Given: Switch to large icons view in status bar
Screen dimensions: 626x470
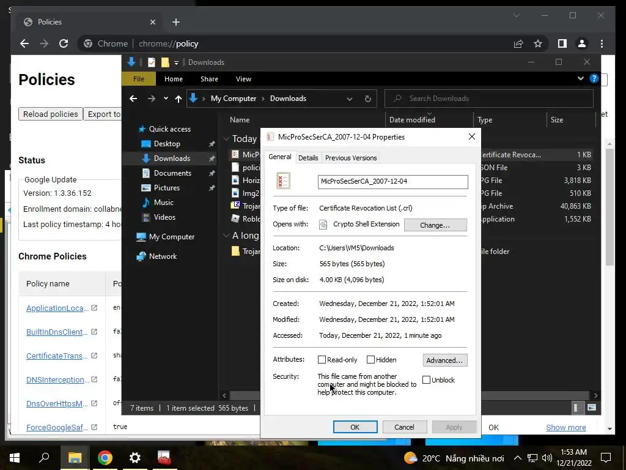Looking at the screenshot, I should [x=592, y=408].
